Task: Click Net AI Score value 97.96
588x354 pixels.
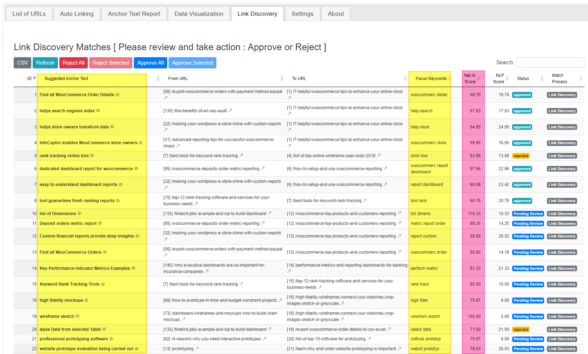Action: click(x=475, y=169)
